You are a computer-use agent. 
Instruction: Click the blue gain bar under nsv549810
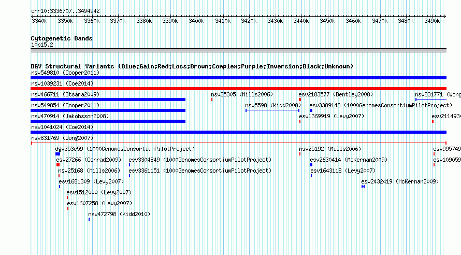click(x=238, y=78)
